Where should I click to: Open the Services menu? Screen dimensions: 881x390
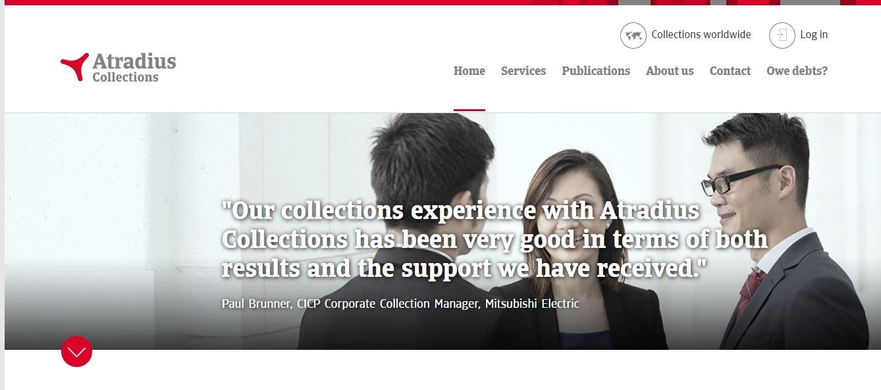pos(523,71)
